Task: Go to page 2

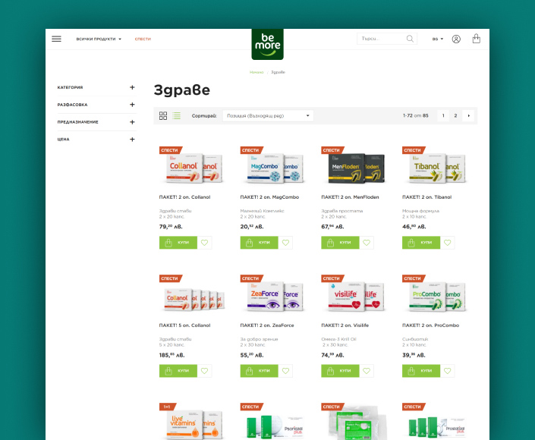Action: (455, 115)
